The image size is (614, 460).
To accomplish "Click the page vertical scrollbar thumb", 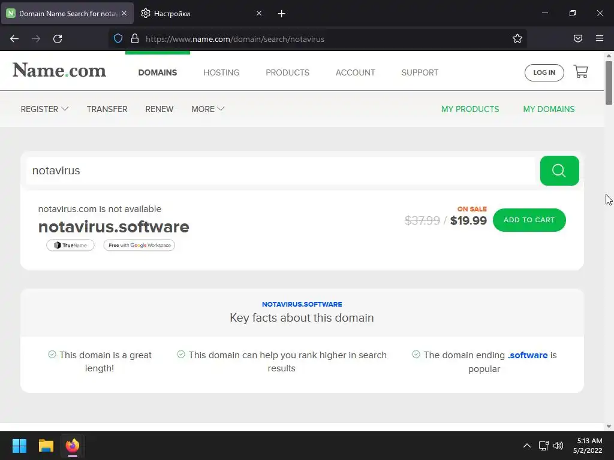I will [609, 83].
